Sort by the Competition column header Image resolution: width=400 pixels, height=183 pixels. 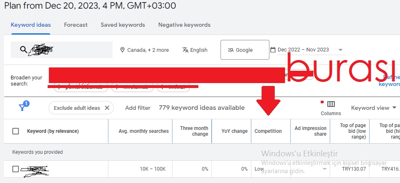(268, 131)
